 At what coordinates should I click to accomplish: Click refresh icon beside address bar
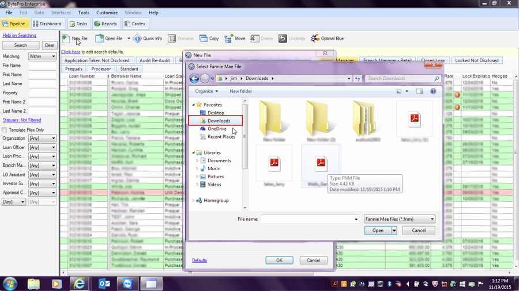click(x=358, y=79)
